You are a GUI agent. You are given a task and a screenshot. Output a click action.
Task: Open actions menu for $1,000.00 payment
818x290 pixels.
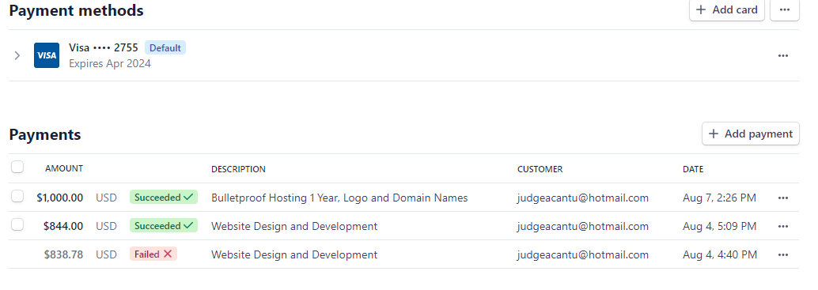coord(782,198)
